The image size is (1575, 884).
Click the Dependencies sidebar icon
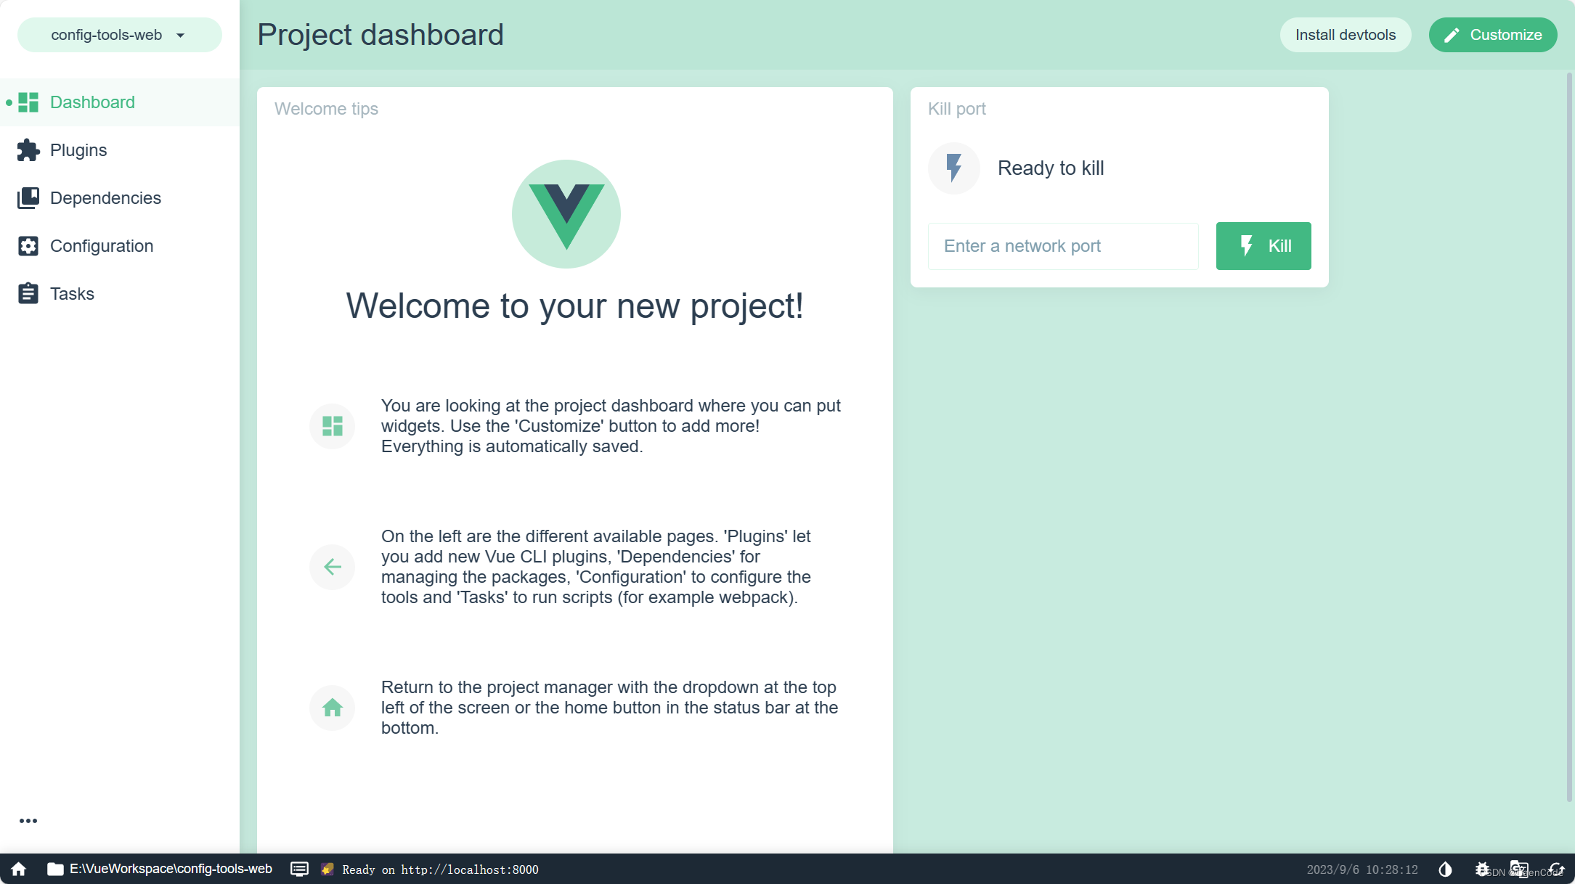(27, 197)
